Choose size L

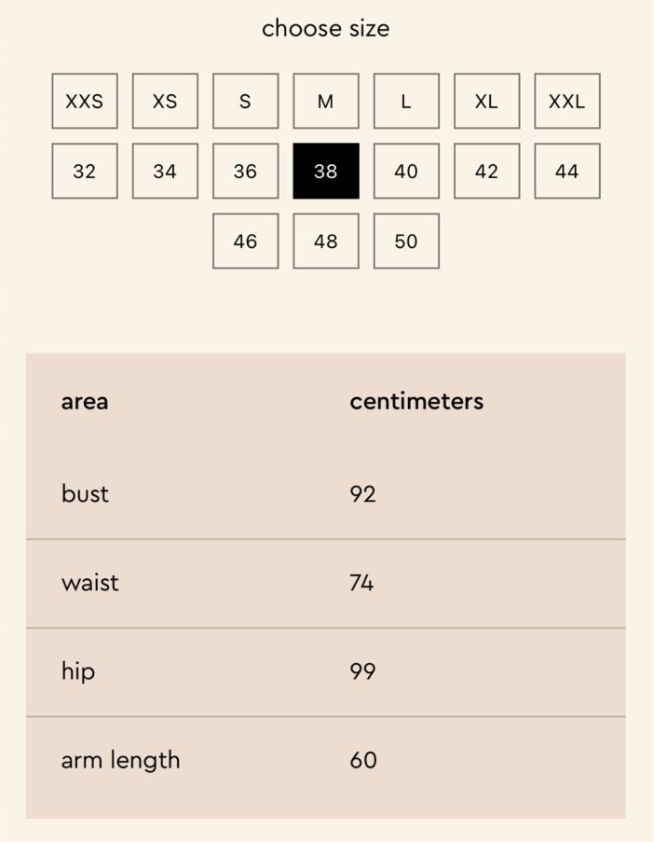406,101
